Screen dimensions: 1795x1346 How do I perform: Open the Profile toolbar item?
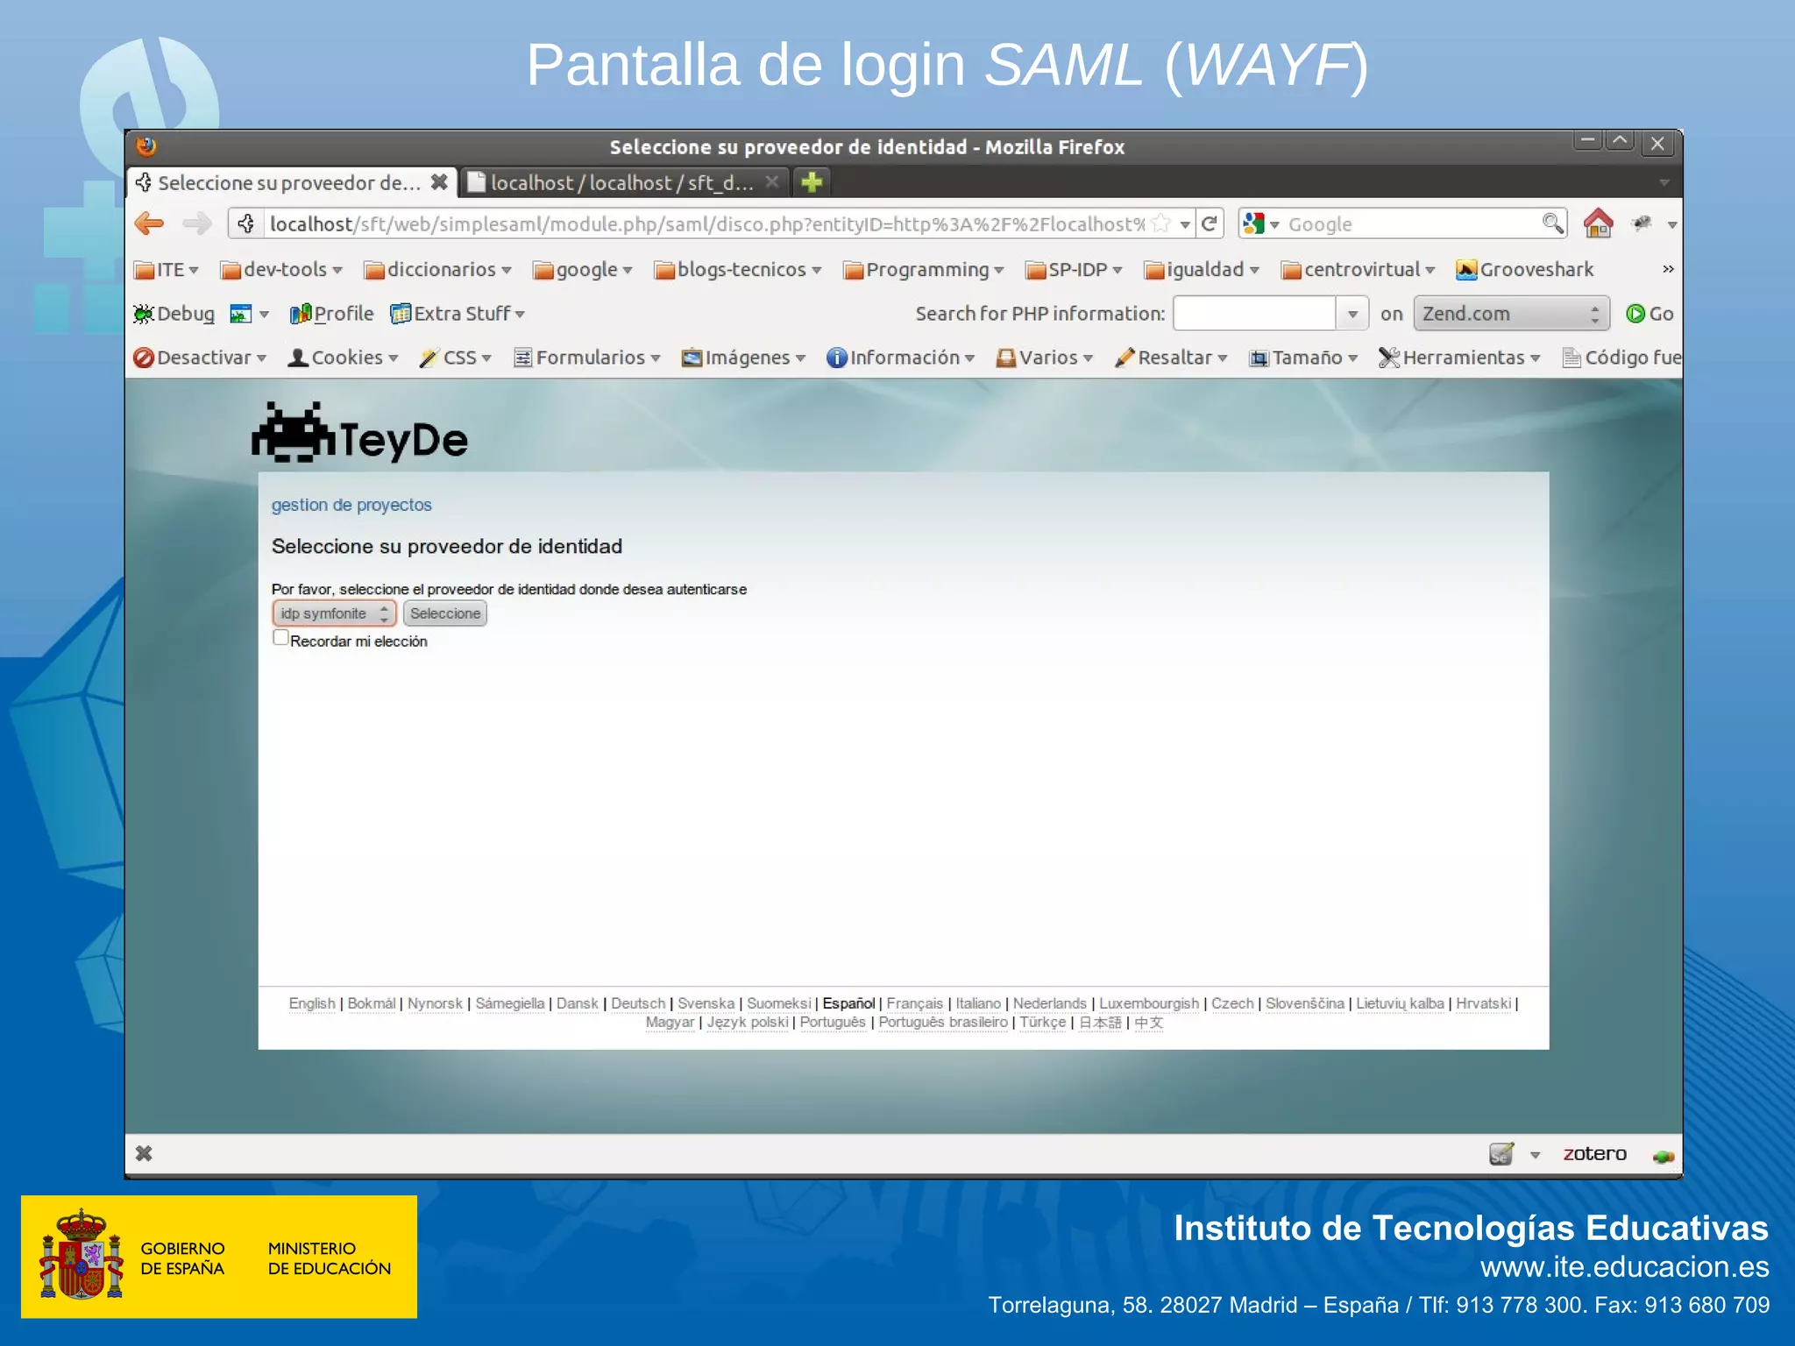click(x=331, y=314)
